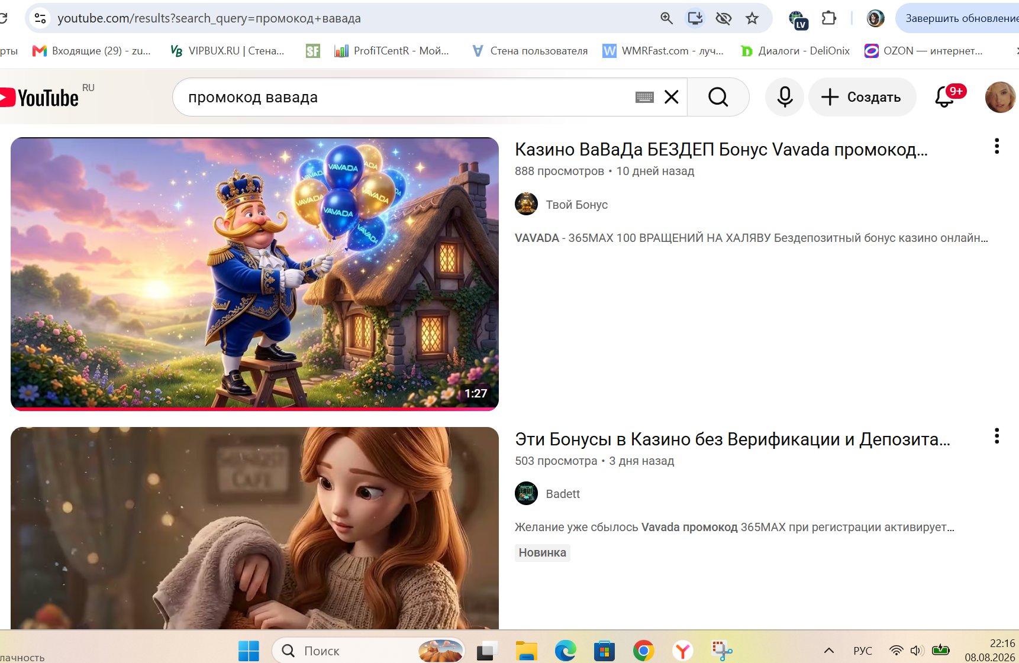The height and width of the screenshot is (663, 1019).
Task: Toggle the crossed-out eye icon in address bar
Action: click(723, 18)
